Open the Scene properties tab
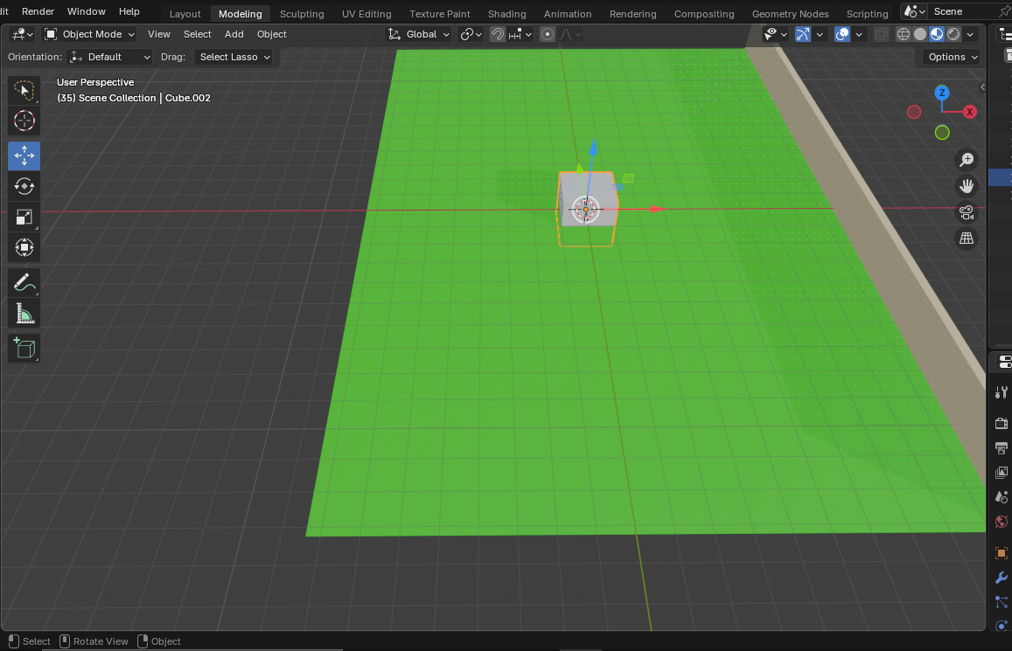This screenshot has width=1012, height=651. coord(1001,497)
